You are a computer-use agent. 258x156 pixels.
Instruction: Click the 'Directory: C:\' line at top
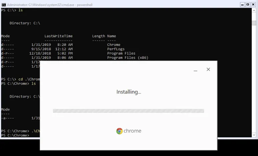(25, 23)
